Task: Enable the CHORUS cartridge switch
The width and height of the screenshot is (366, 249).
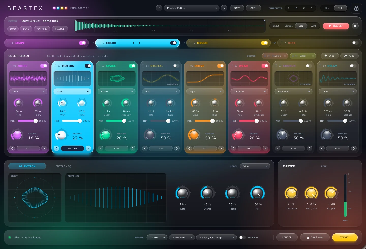Action: [x=309, y=66]
